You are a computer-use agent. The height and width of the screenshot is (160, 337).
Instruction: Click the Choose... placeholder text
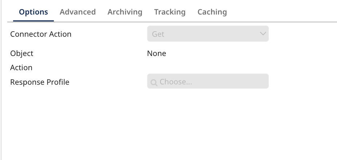tap(175, 82)
